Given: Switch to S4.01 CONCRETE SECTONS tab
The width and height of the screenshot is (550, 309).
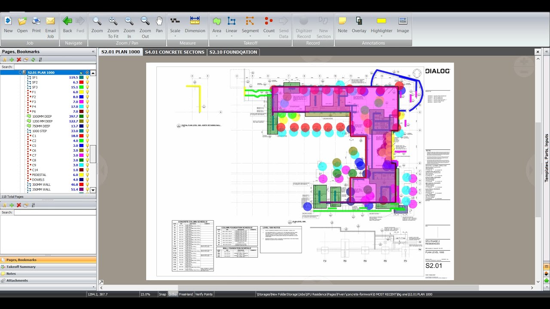Looking at the screenshot, I should pyautogui.click(x=175, y=52).
